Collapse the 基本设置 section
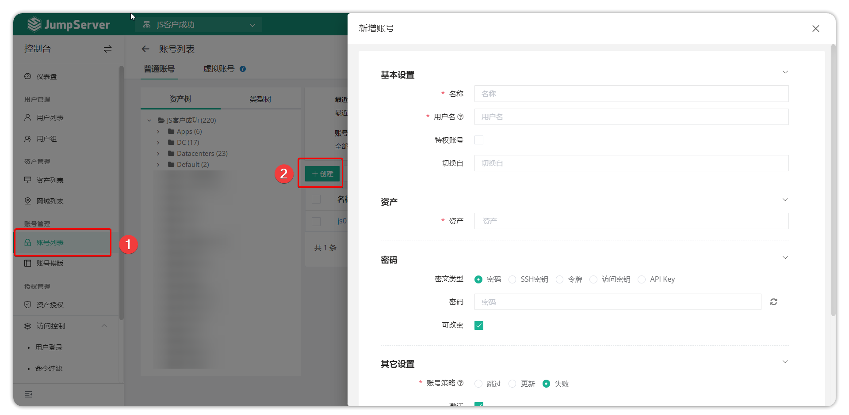This screenshot has height=415, width=849. pyautogui.click(x=785, y=72)
